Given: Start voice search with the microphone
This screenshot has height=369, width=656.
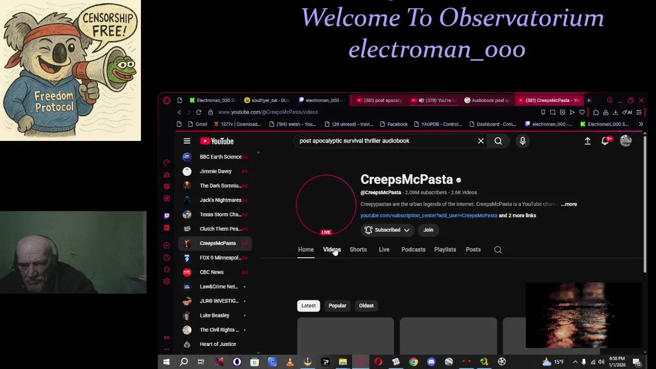Looking at the screenshot, I should tap(523, 141).
